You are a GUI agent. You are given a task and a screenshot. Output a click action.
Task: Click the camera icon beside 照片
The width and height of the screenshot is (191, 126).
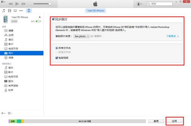tap(6, 53)
